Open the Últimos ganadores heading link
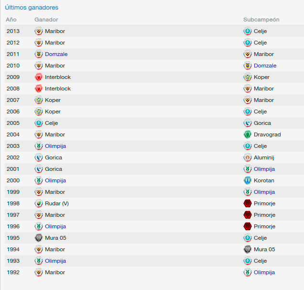 pos(32,7)
